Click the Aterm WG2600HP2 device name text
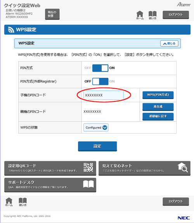Screen dimensions: 194x223 pyautogui.click(x=19, y=14)
